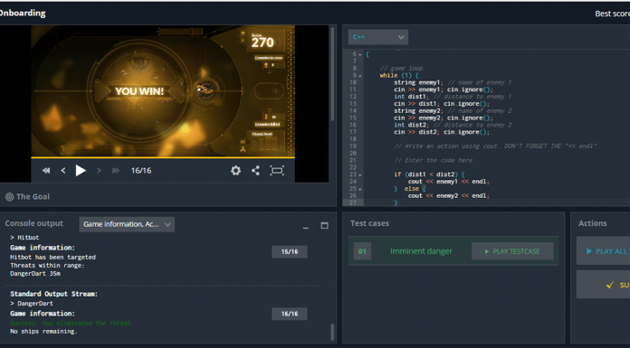Click The Goal target icon
The height and width of the screenshot is (348, 630).
tap(9, 197)
